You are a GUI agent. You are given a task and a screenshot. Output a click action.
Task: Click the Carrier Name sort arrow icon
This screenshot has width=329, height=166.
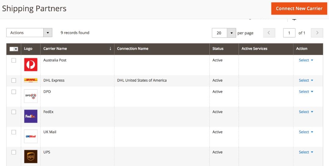click(110, 49)
